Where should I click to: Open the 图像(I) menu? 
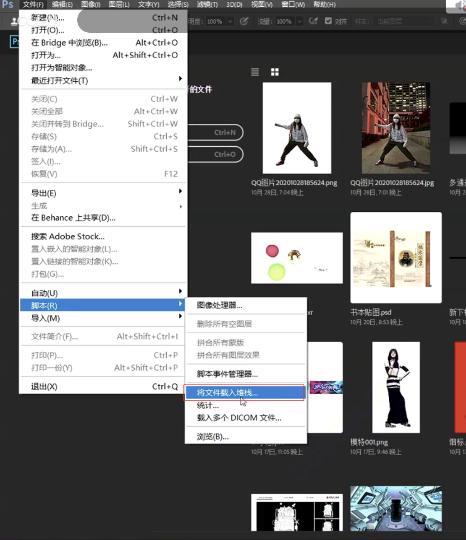(x=91, y=5)
